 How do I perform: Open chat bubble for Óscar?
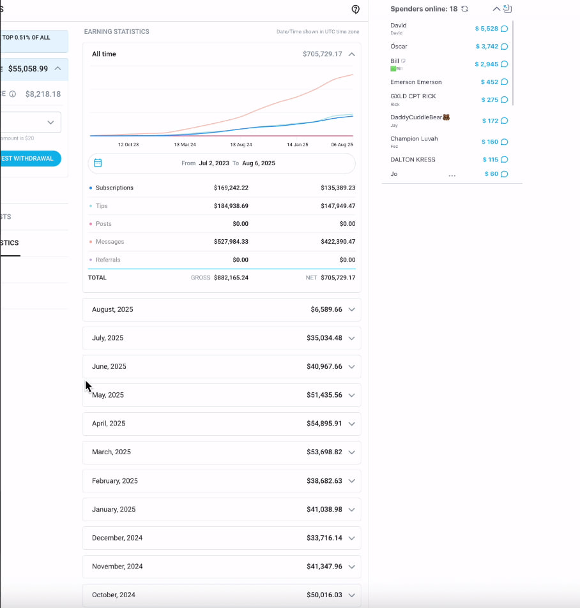[504, 47]
